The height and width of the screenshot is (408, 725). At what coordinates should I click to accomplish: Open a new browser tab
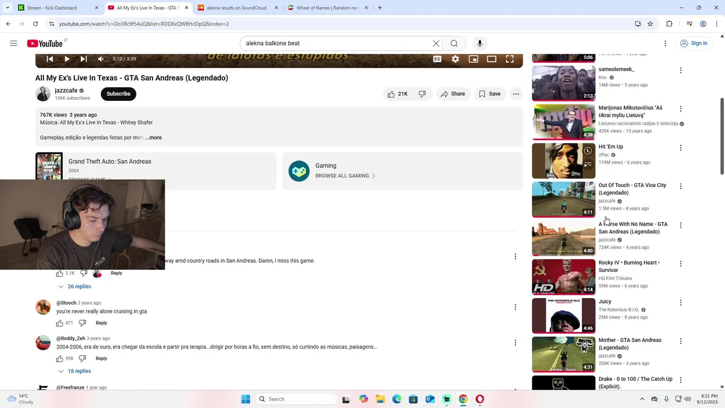(x=379, y=8)
